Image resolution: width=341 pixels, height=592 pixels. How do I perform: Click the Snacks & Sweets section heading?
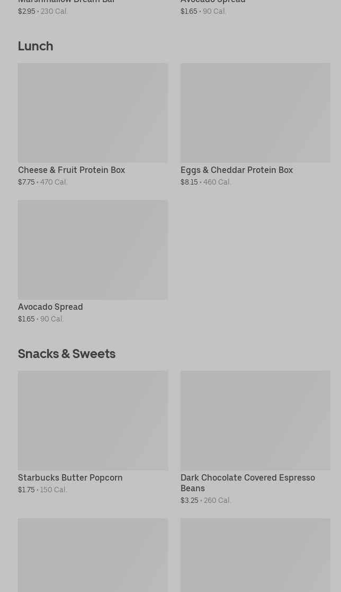click(x=67, y=354)
